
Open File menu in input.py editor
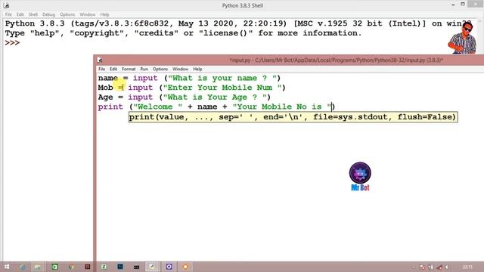click(101, 69)
